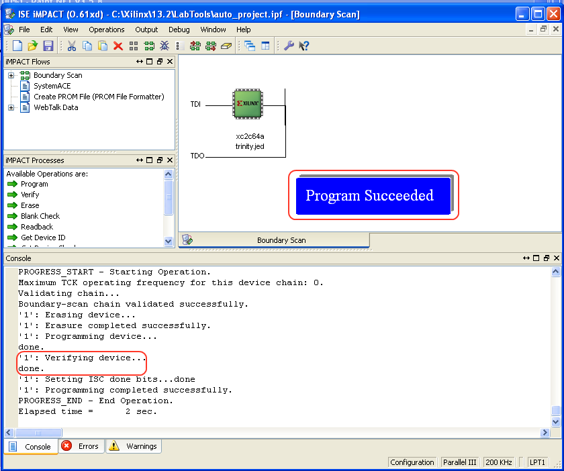Viewport: 564px width, 471px height.
Task: Save project with floppy disk icon
Action: (x=48, y=46)
